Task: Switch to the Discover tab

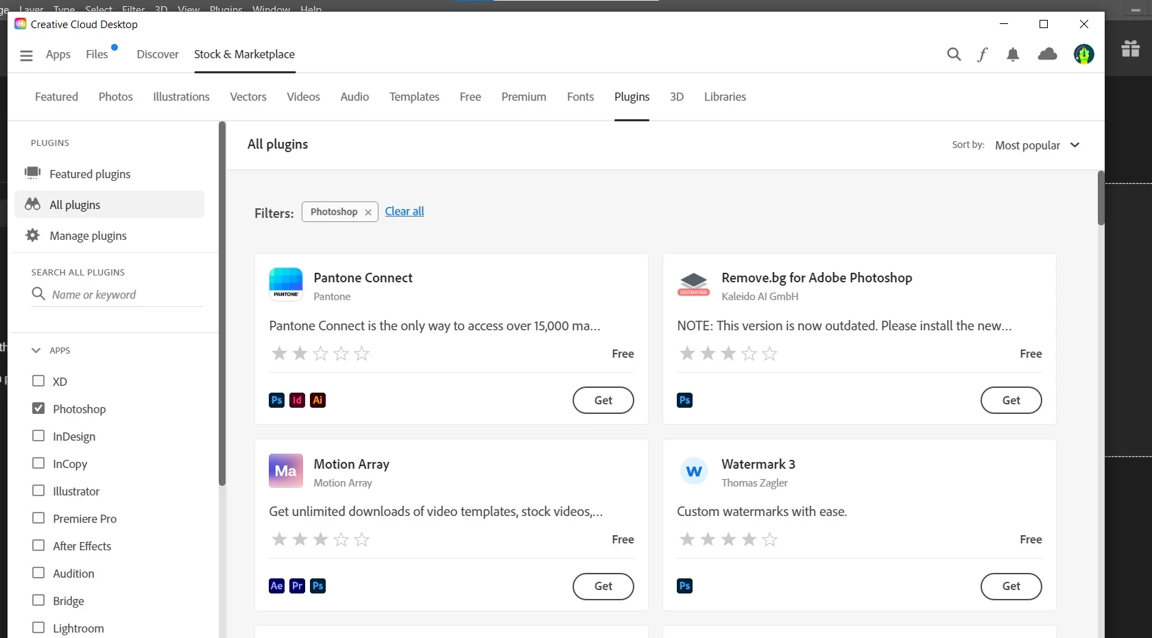Action: [x=158, y=54]
